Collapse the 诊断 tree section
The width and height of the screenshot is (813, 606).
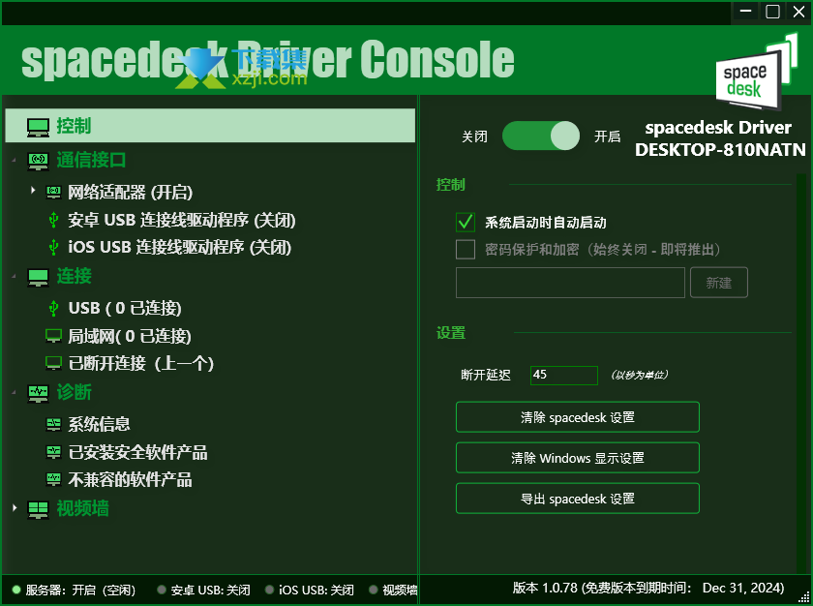pyautogui.click(x=14, y=393)
